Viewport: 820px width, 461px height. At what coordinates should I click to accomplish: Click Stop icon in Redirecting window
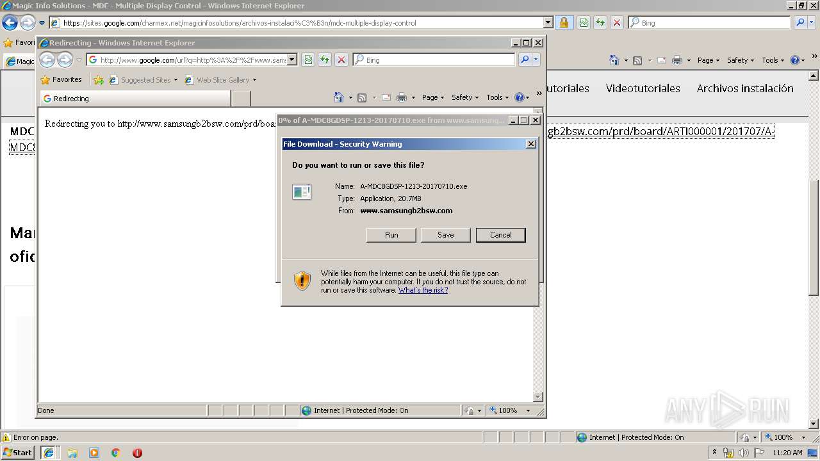tap(341, 60)
